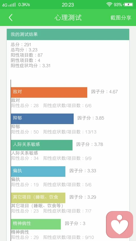
Task: Tap the 截图分享 button
Action: [121, 18]
